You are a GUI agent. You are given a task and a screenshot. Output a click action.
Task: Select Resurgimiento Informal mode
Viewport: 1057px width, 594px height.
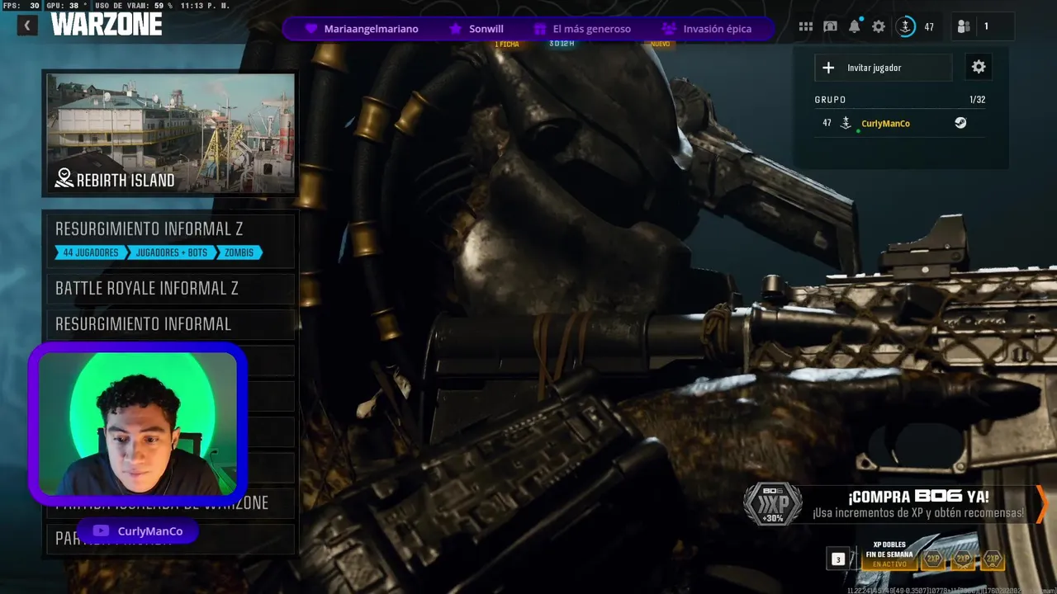[x=170, y=324]
